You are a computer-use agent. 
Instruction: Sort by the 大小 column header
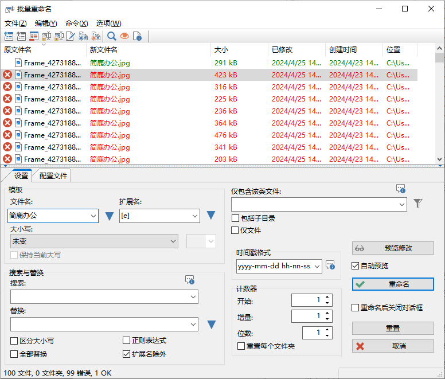(x=239, y=50)
